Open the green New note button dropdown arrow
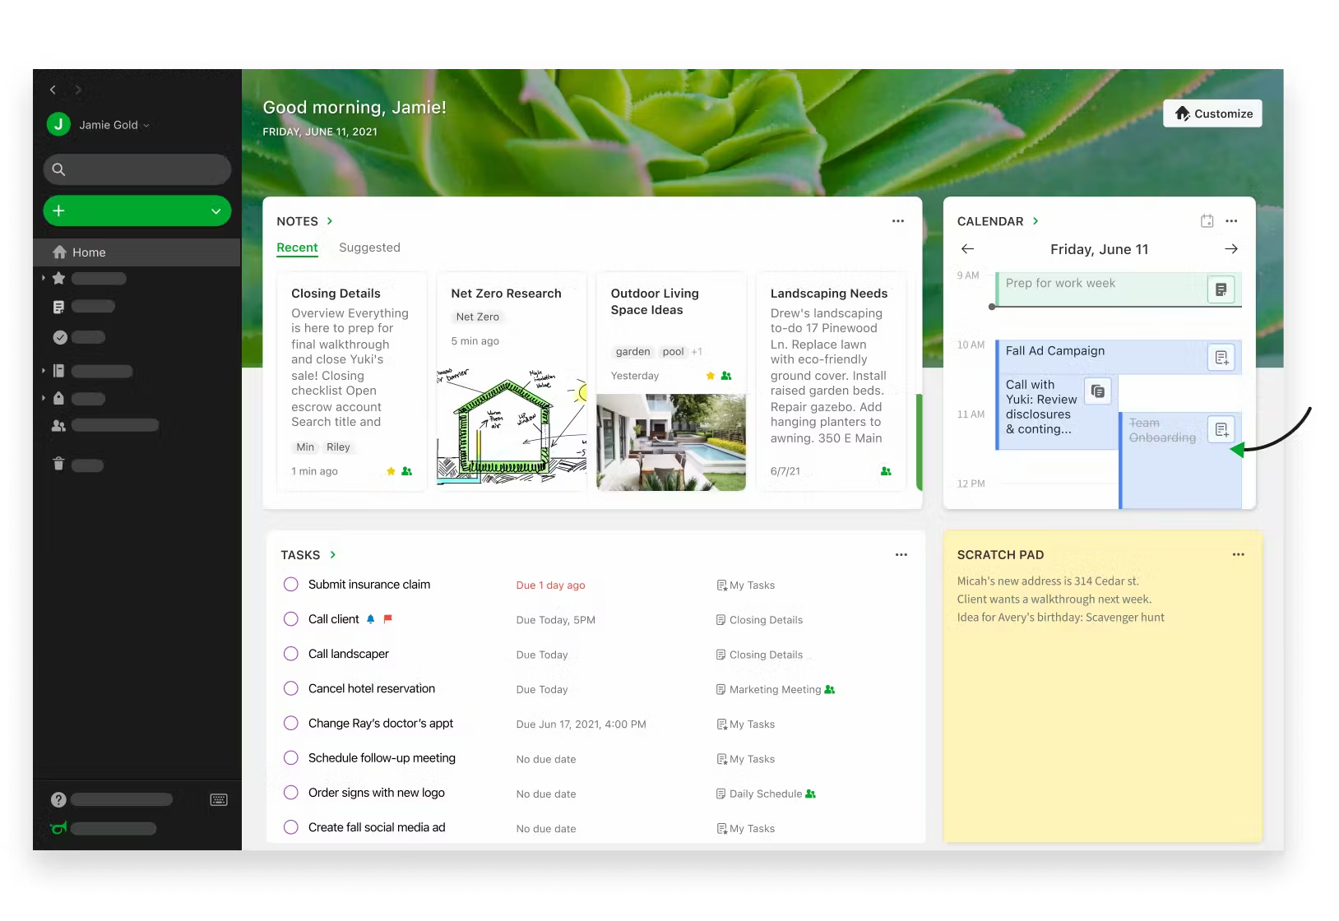Image resolution: width=1339 pixels, height=921 pixels. point(216,211)
